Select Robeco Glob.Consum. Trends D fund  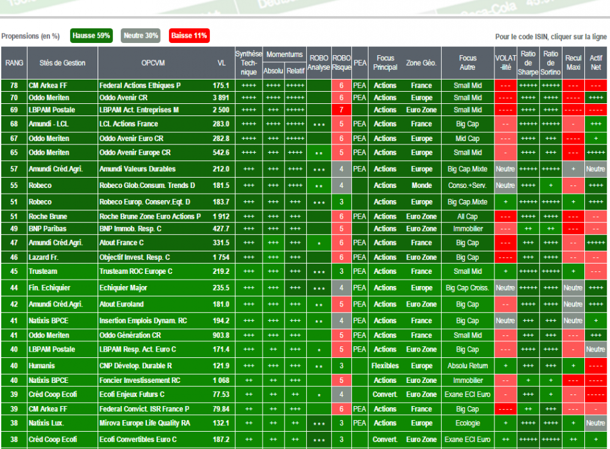pos(304,185)
